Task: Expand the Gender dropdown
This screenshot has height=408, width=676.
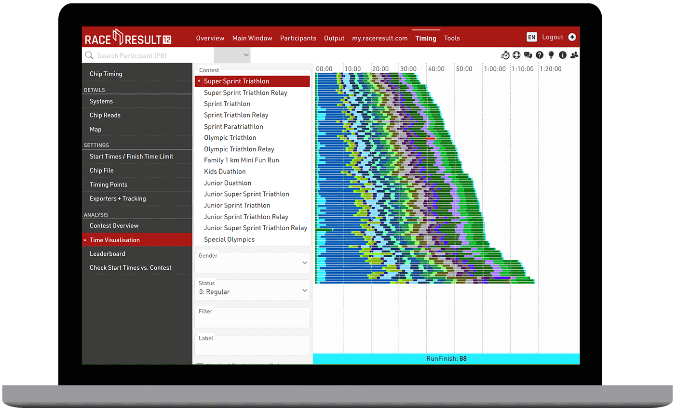Action: point(252,263)
